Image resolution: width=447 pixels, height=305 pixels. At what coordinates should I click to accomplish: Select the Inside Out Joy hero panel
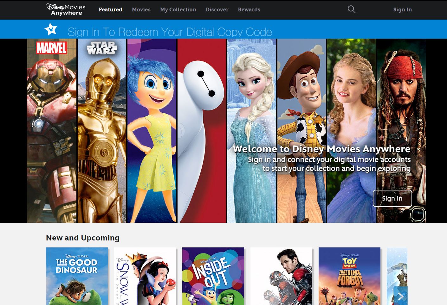click(x=152, y=131)
